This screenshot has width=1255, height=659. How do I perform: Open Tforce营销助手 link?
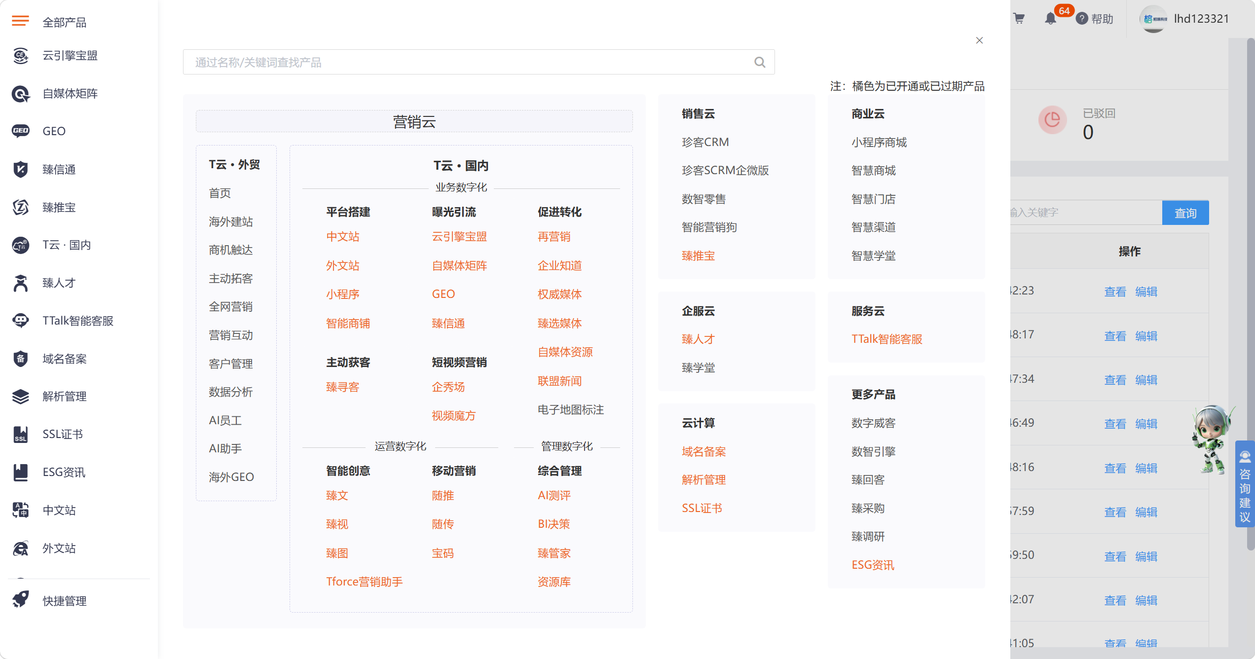tap(364, 582)
